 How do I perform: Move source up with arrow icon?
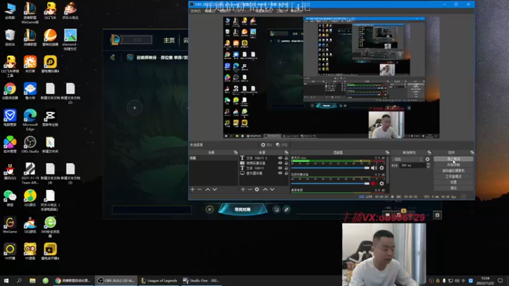265,189
